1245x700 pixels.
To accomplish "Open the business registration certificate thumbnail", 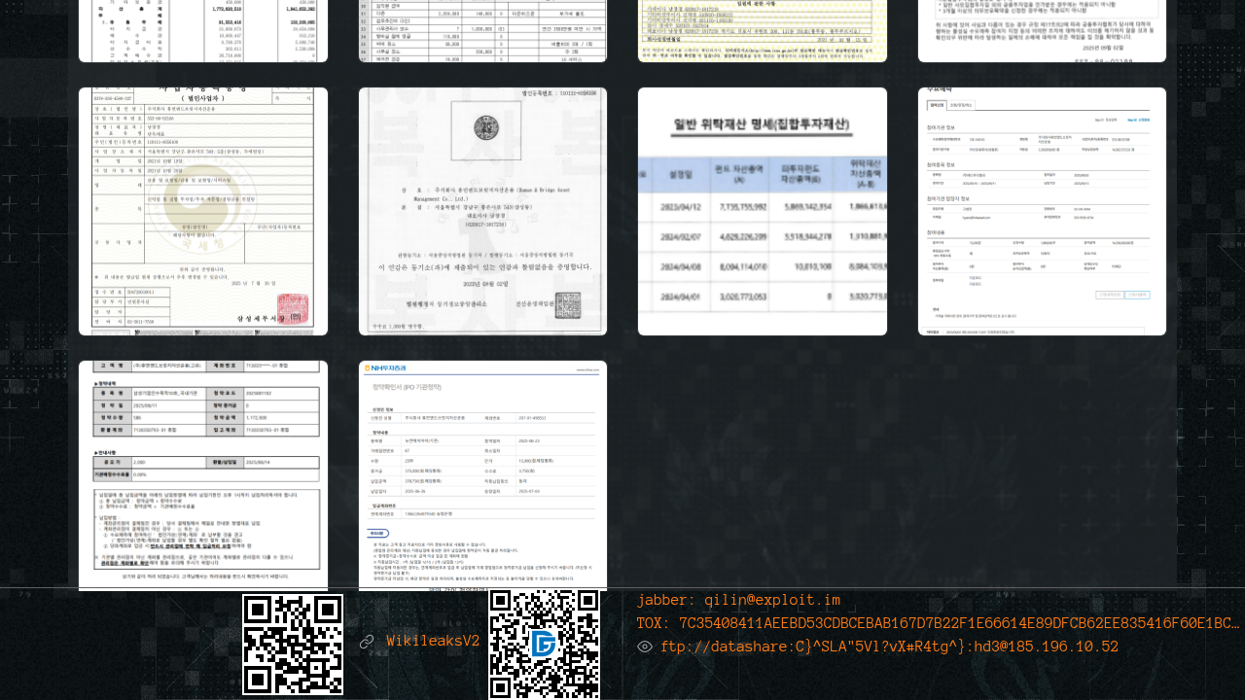I will [x=203, y=211].
